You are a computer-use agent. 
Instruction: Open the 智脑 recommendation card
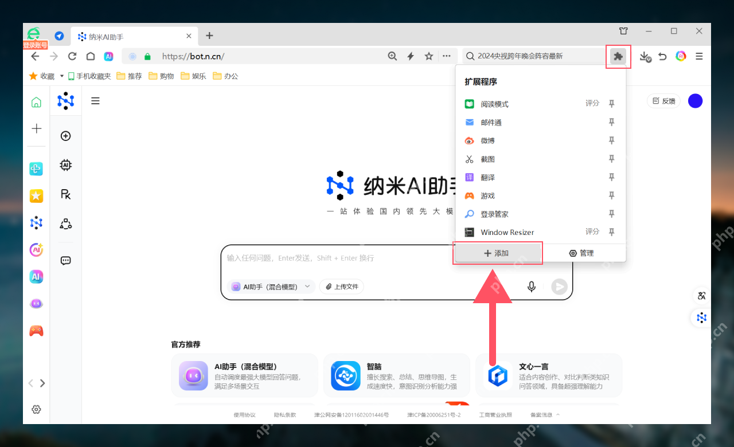396,375
